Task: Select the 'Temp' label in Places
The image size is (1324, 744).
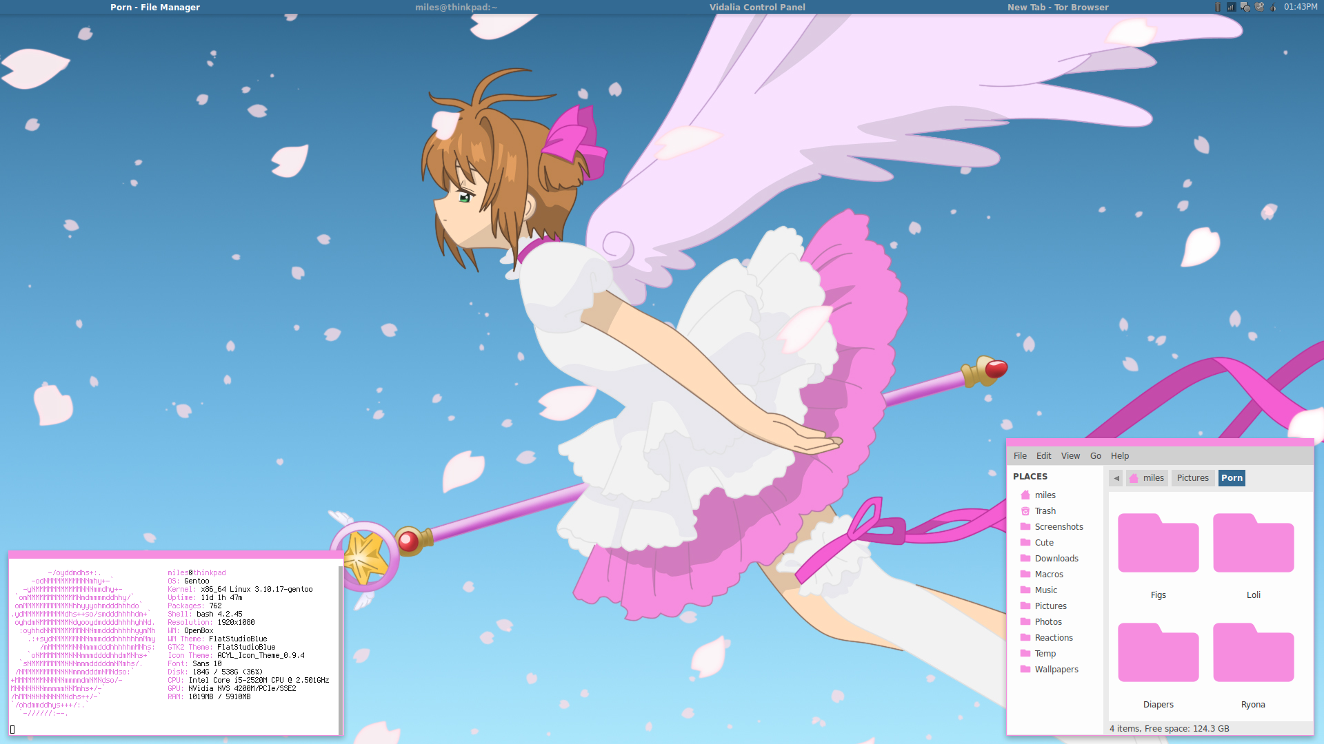Action: click(x=1045, y=654)
